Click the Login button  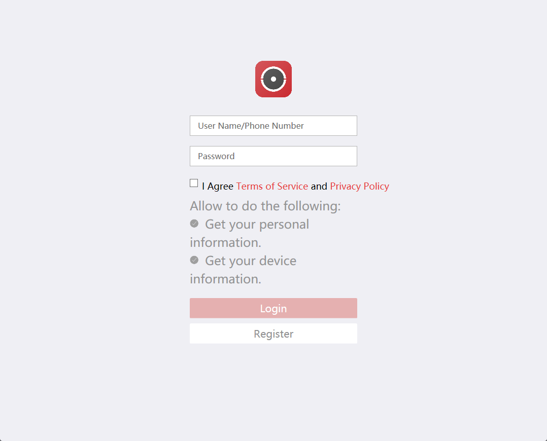(x=273, y=308)
